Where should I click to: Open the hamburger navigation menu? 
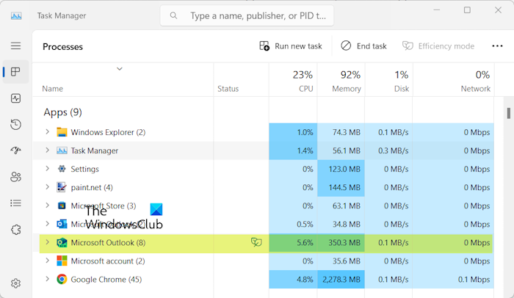tap(15, 46)
